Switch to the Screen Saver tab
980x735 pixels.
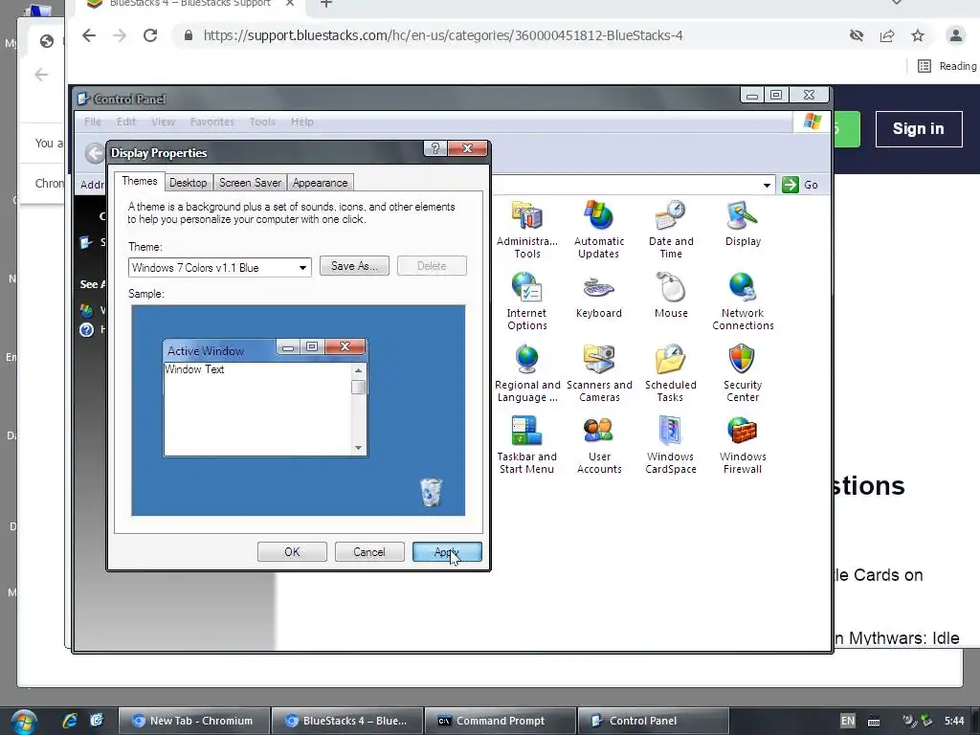pyautogui.click(x=250, y=183)
